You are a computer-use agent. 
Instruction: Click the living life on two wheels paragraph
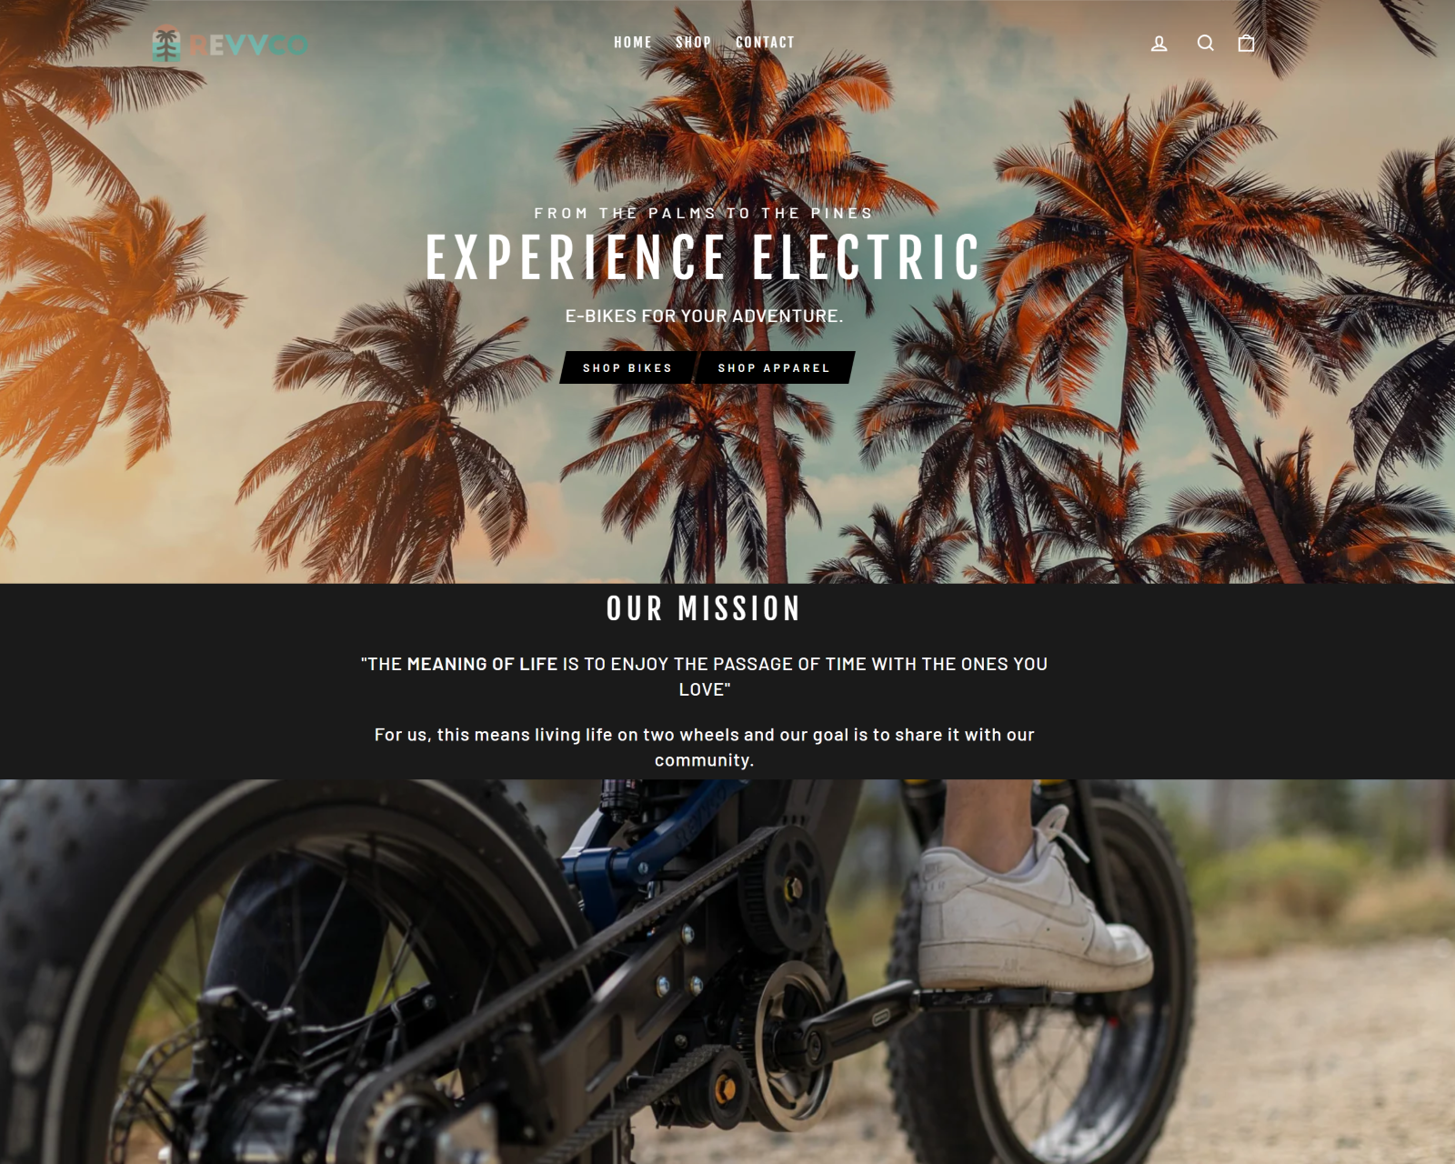click(x=704, y=747)
